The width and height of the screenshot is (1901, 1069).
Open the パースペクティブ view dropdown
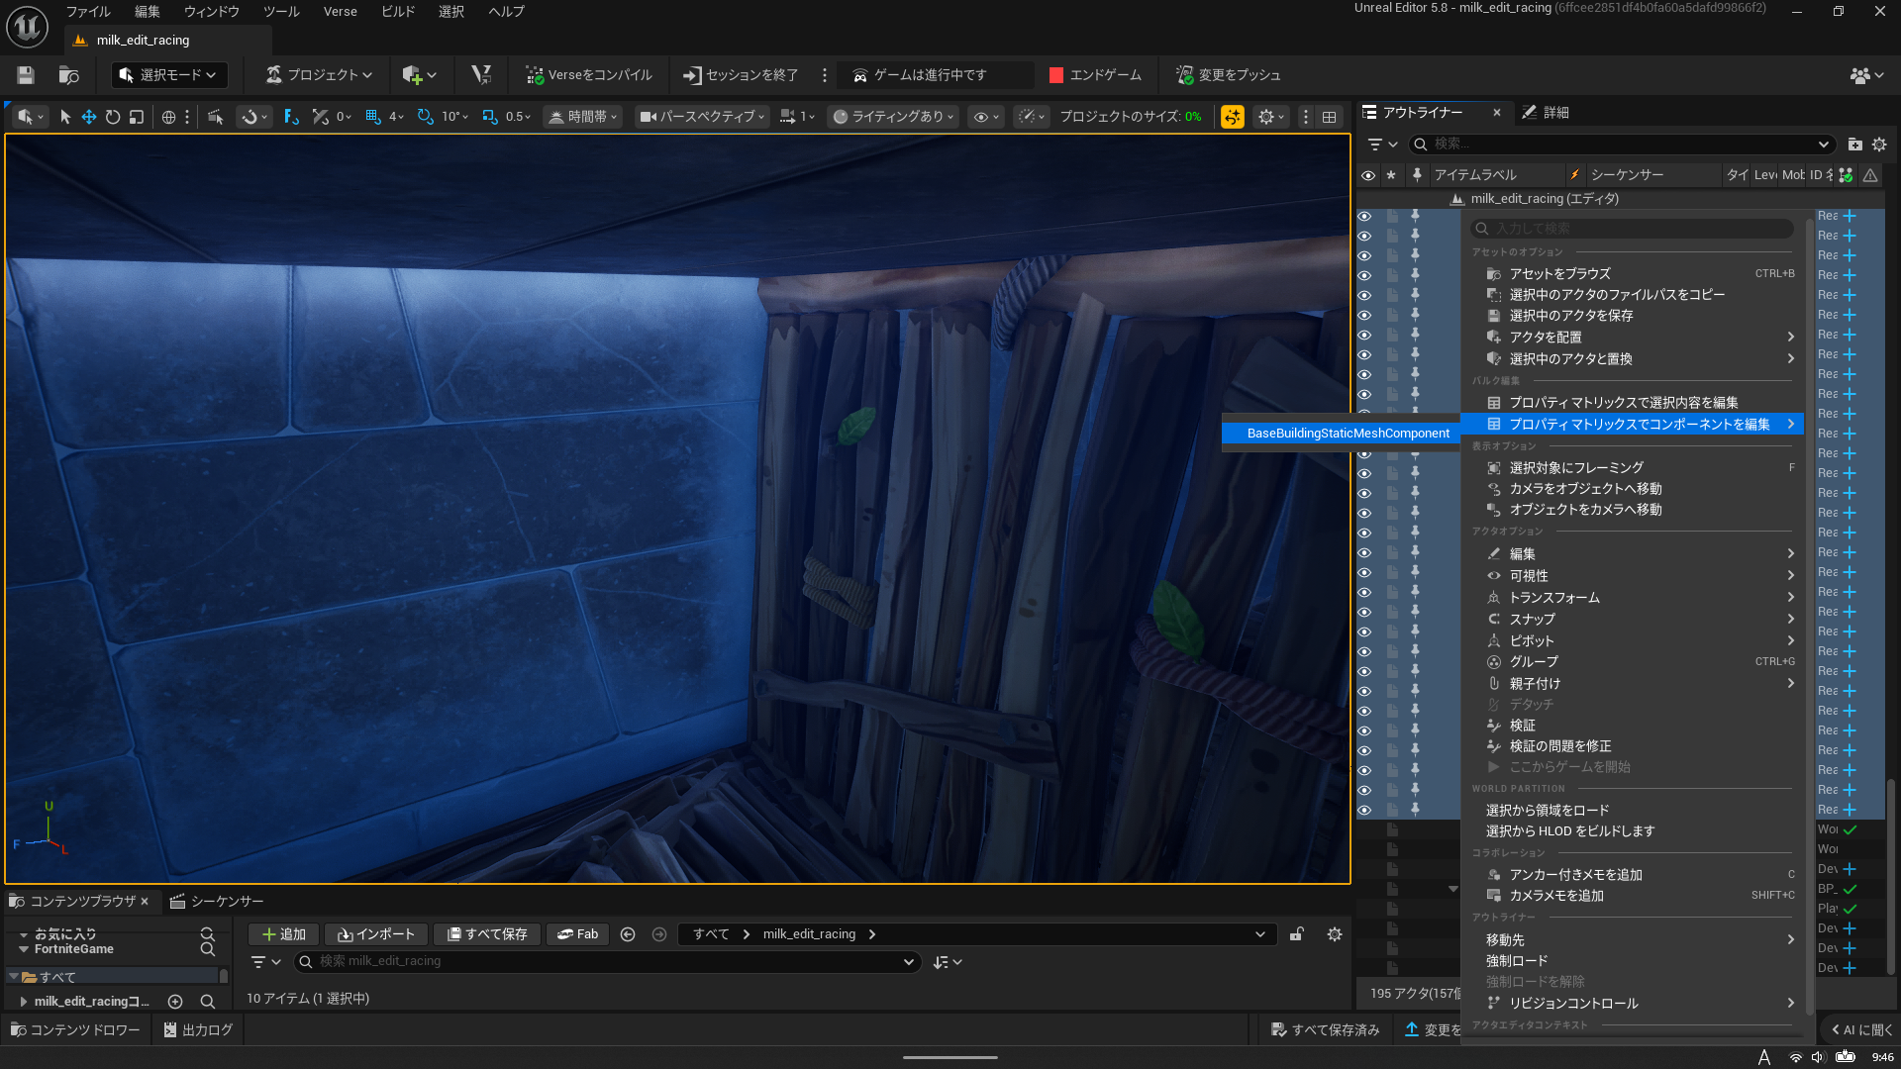coord(703,117)
